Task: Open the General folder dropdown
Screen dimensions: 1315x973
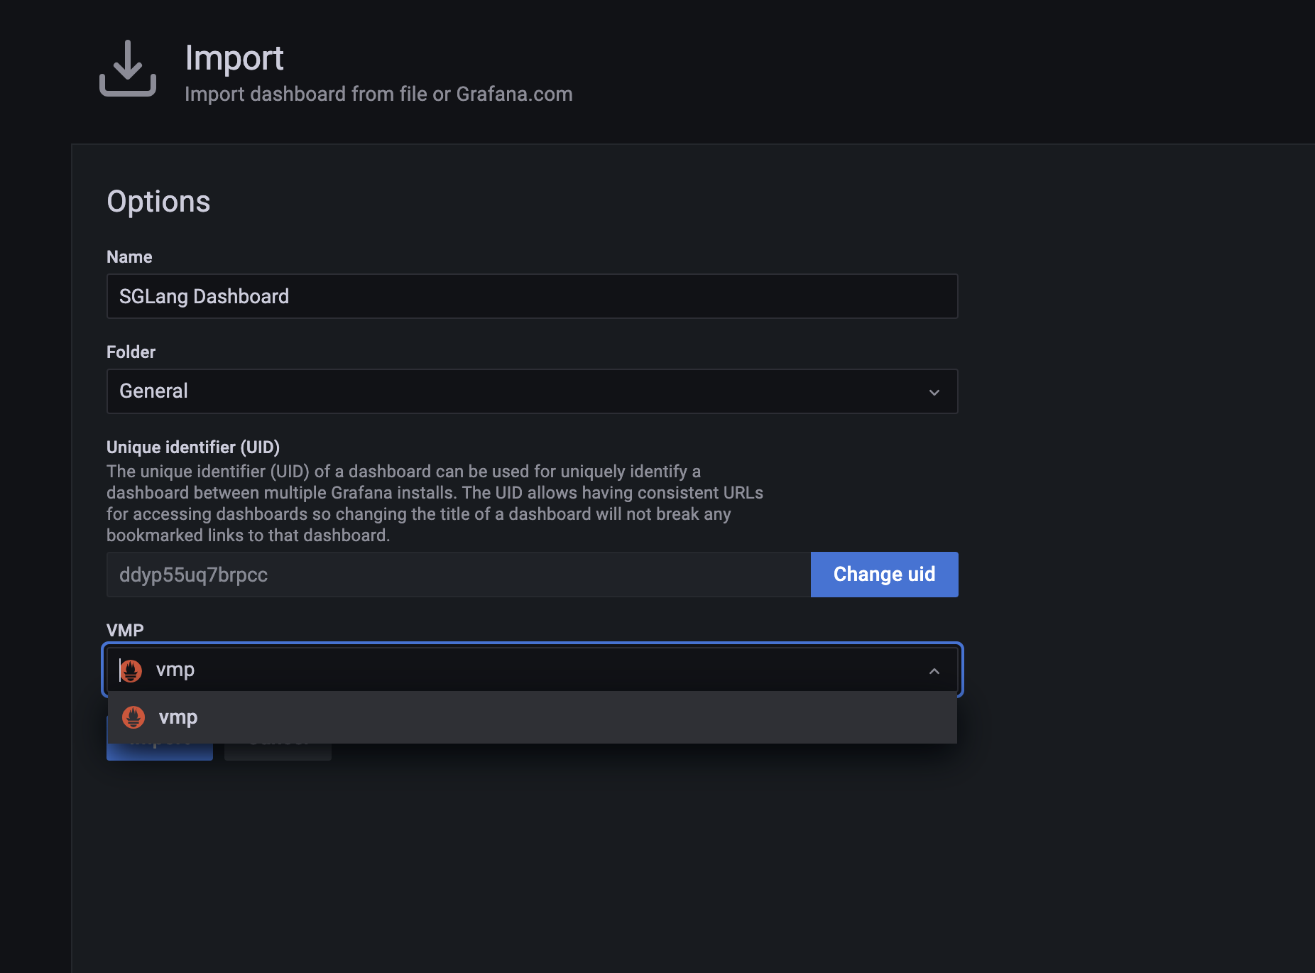Action: coord(533,391)
